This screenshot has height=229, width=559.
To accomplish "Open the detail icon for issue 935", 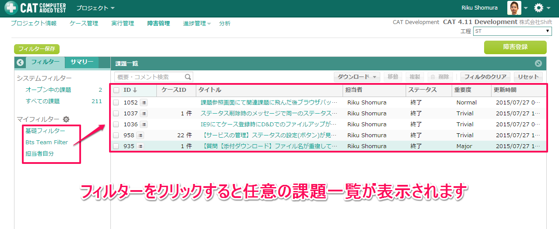I will tap(140, 146).
